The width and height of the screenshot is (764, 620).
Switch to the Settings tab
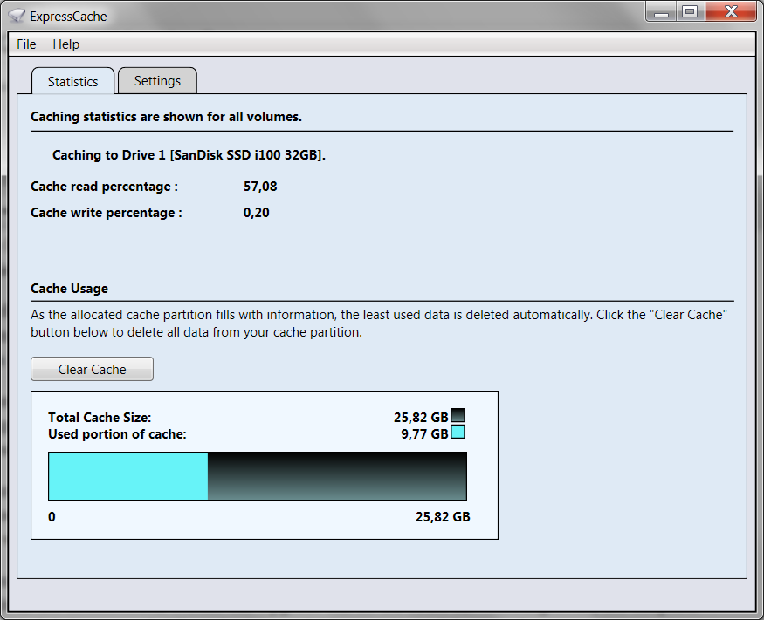(157, 81)
